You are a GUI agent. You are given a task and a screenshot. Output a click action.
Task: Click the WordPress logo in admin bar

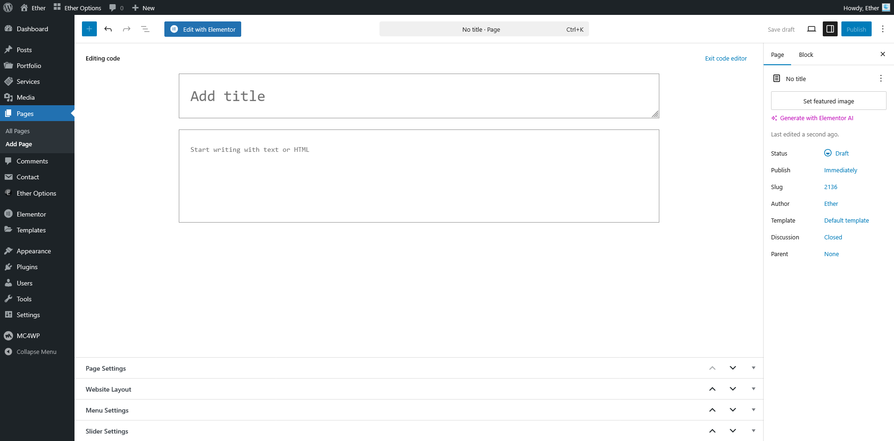(8, 7)
